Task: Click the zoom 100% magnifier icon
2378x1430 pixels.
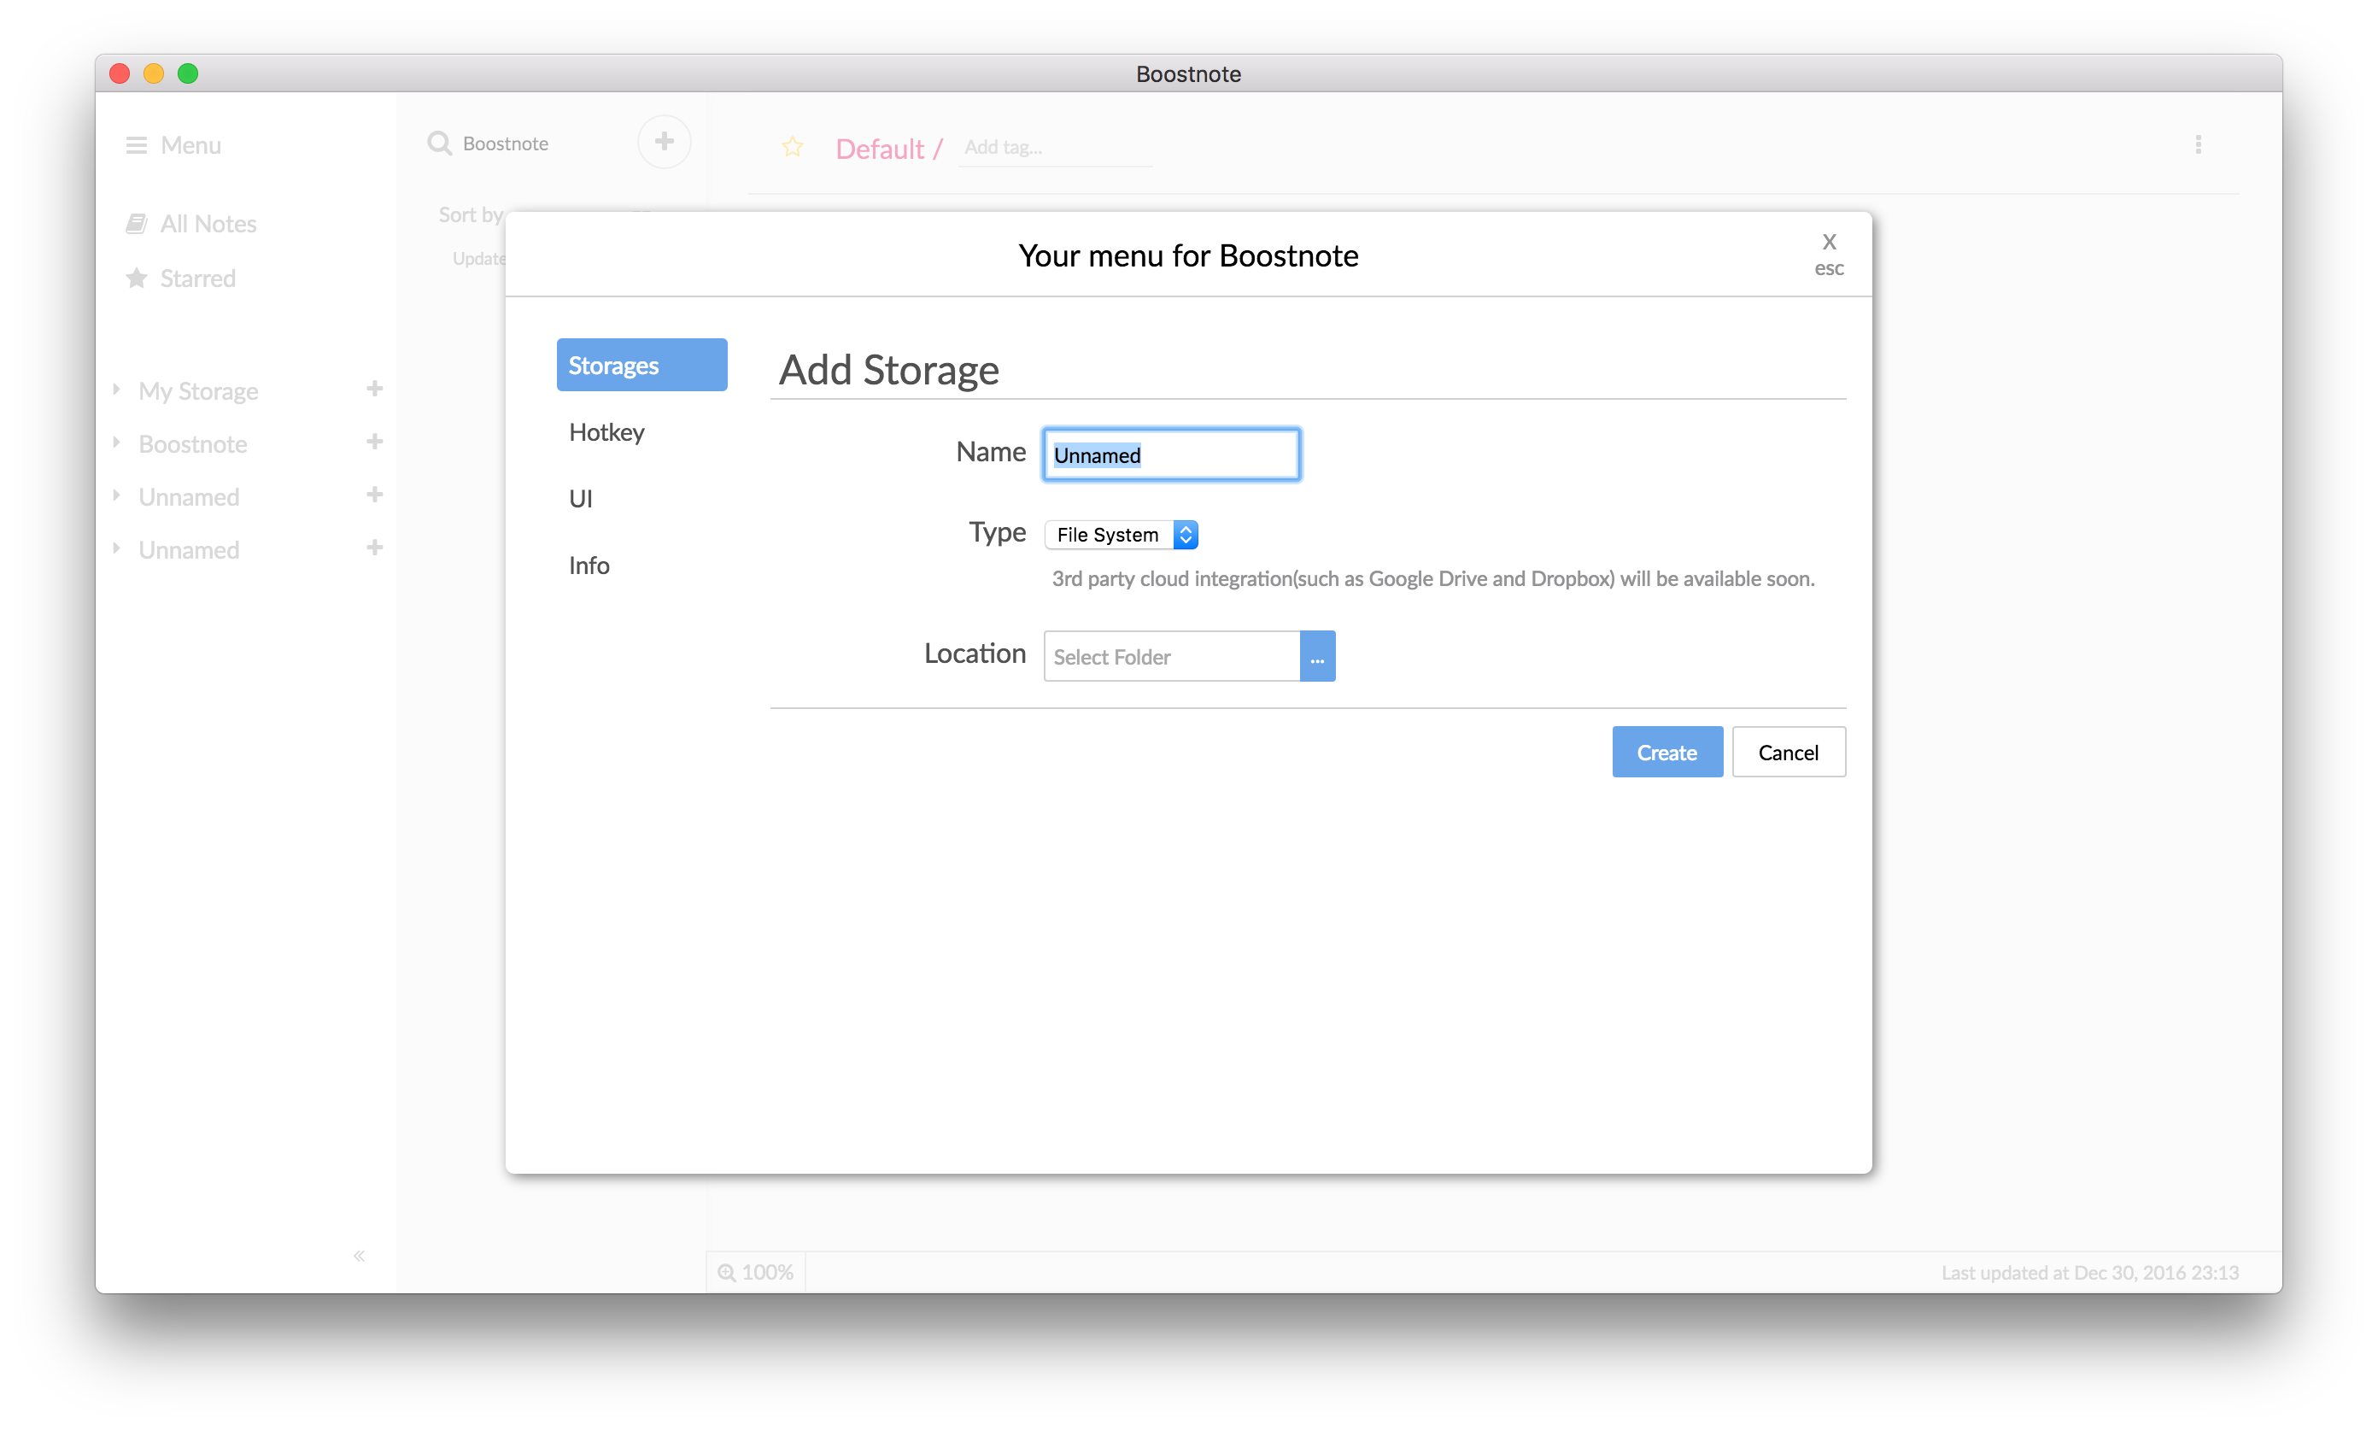Action: pos(727,1272)
